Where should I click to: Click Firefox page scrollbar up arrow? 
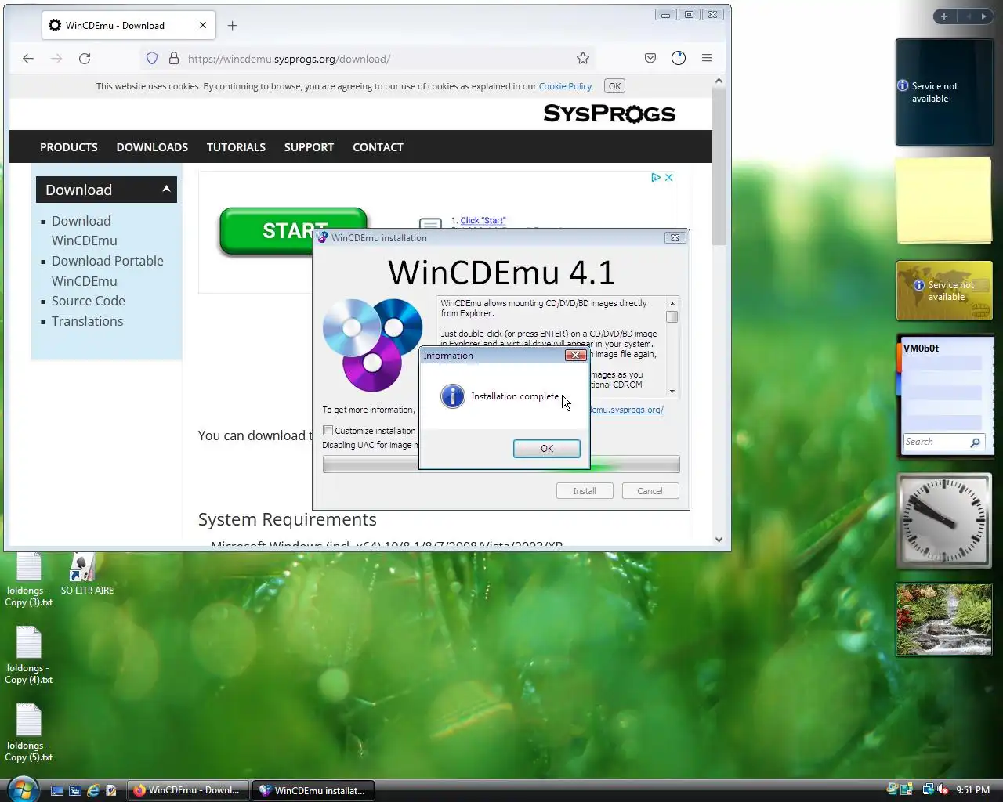tap(719, 81)
